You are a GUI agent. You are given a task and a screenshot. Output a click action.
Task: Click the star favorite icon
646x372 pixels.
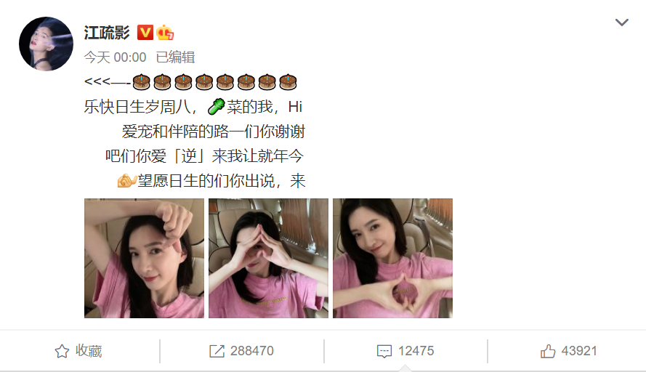click(62, 352)
